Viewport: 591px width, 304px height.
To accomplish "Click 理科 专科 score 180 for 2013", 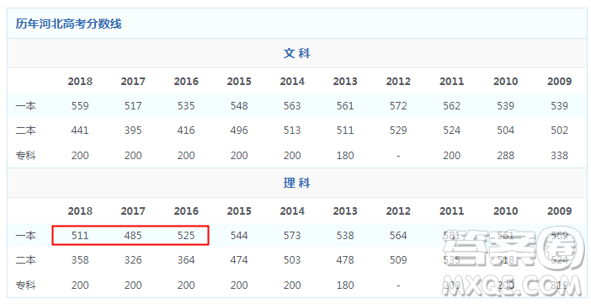I will [x=345, y=285].
